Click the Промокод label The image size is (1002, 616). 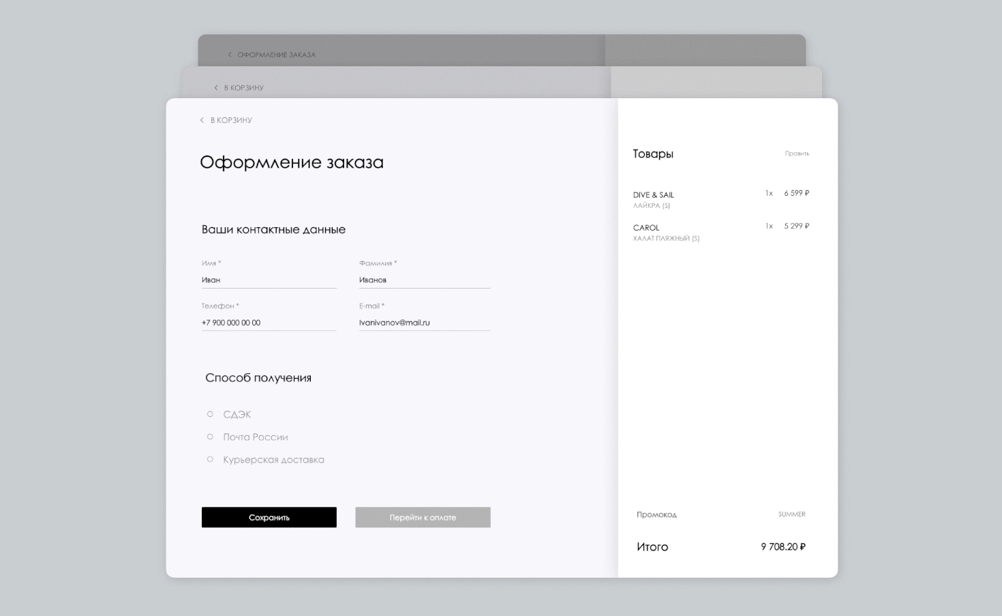(x=656, y=514)
